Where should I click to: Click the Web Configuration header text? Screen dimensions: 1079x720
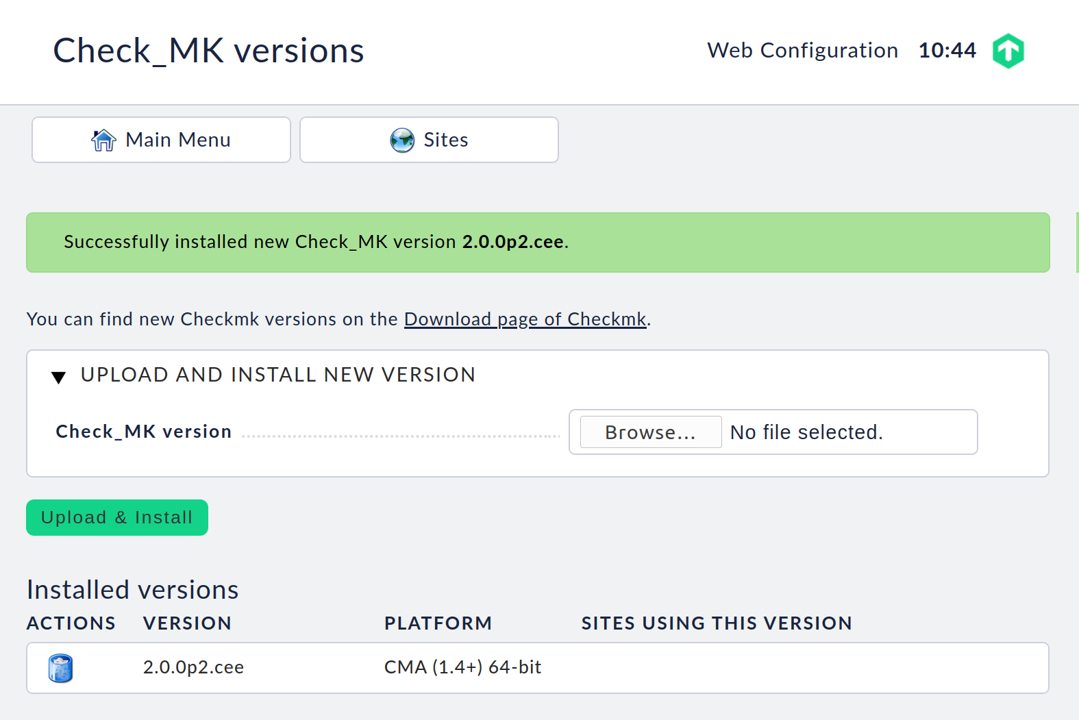pyautogui.click(x=802, y=51)
